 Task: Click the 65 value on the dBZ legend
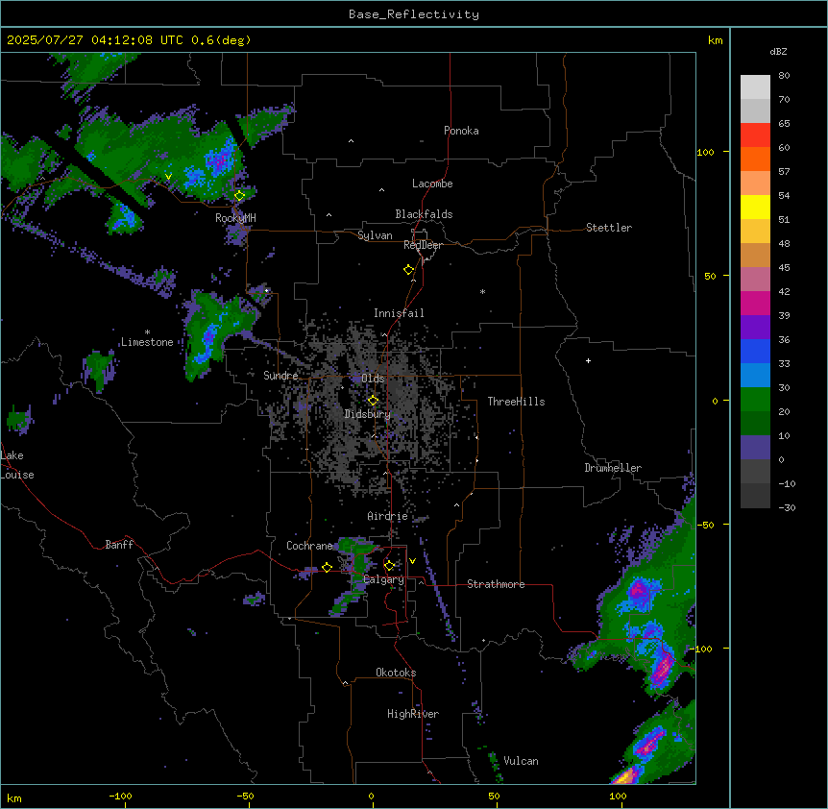click(x=784, y=124)
